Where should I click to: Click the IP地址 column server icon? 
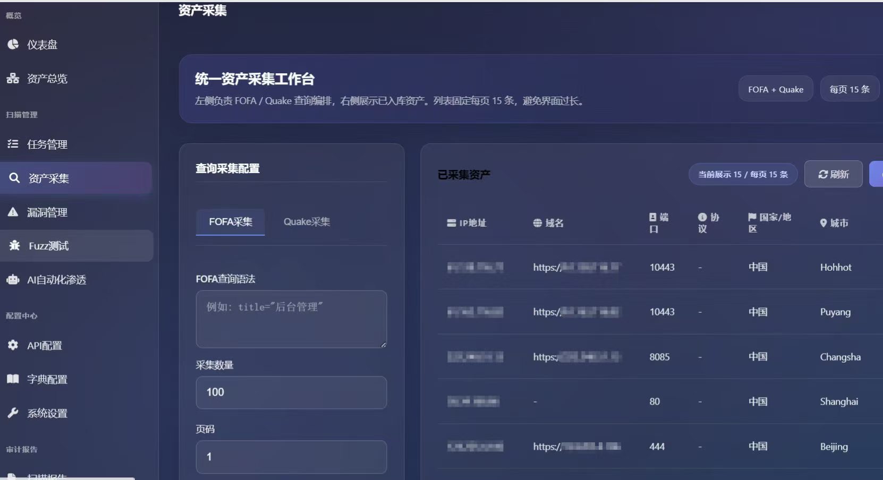click(452, 223)
